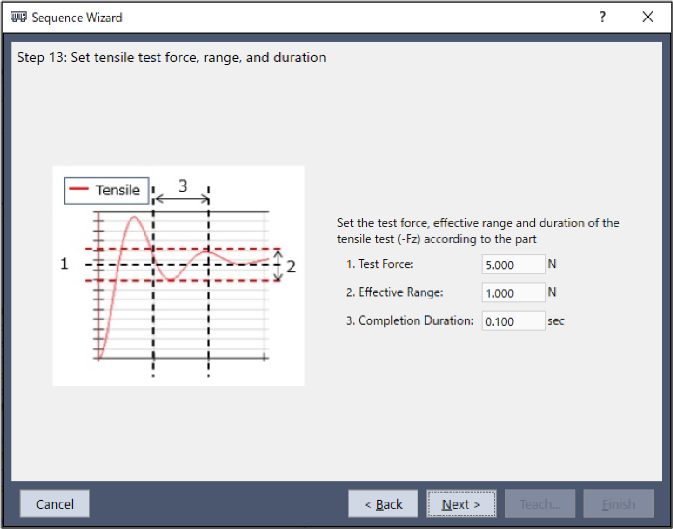
Task: Select the Completion Duration input field
Action: [x=513, y=321]
